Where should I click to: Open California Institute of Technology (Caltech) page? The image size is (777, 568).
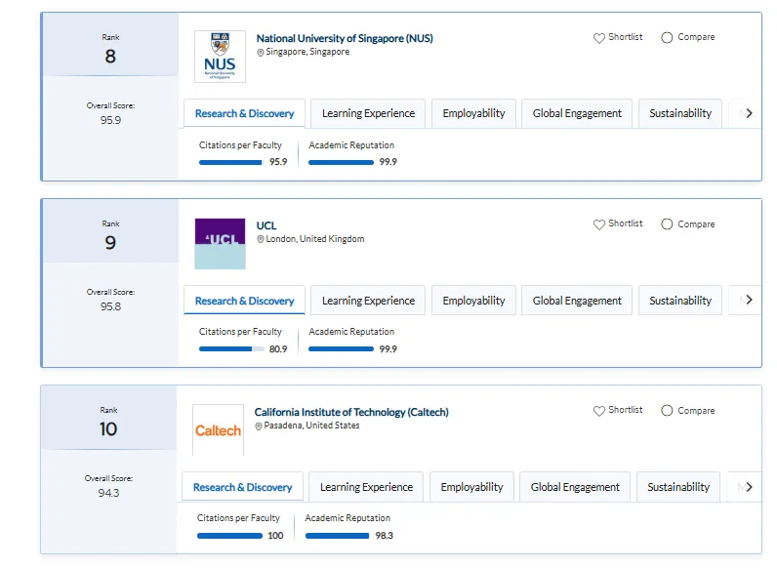(351, 413)
